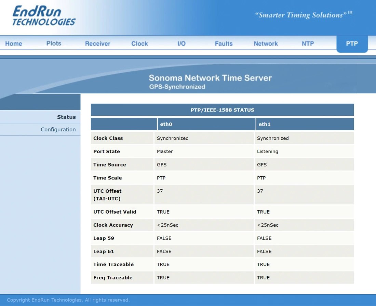
Task: Select the Listening port state value
Action: coord(268,151)
